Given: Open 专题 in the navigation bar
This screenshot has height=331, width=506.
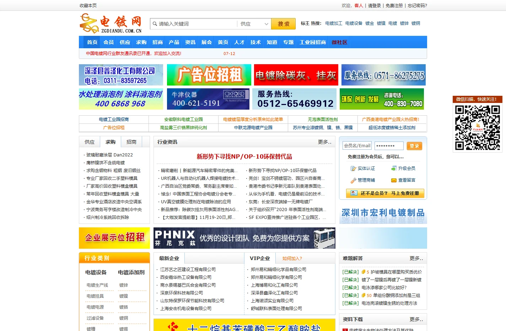Looking at the screenshot, I should pos(288,42).
